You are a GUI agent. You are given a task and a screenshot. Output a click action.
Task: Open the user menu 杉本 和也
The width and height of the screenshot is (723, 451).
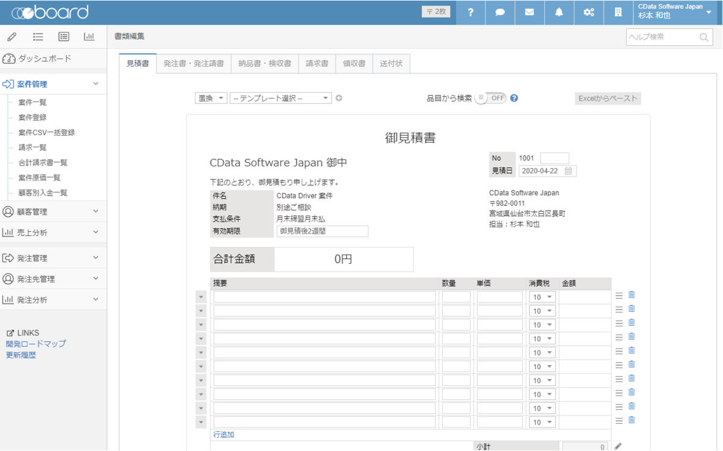(675, 12)
